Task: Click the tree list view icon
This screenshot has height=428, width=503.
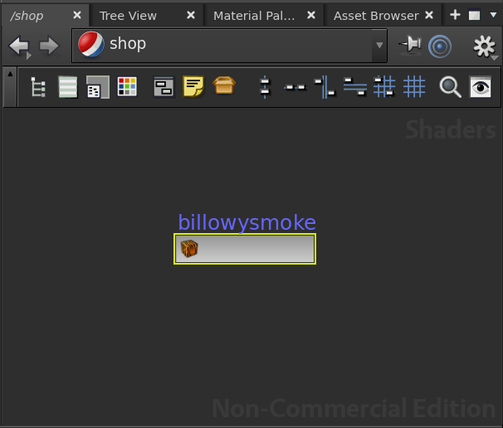Action: click(37, 87)
